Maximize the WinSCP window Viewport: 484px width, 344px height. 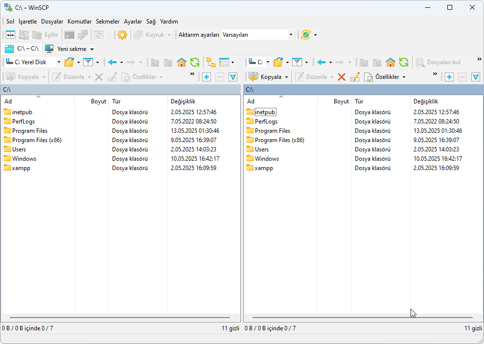[450, 7]
